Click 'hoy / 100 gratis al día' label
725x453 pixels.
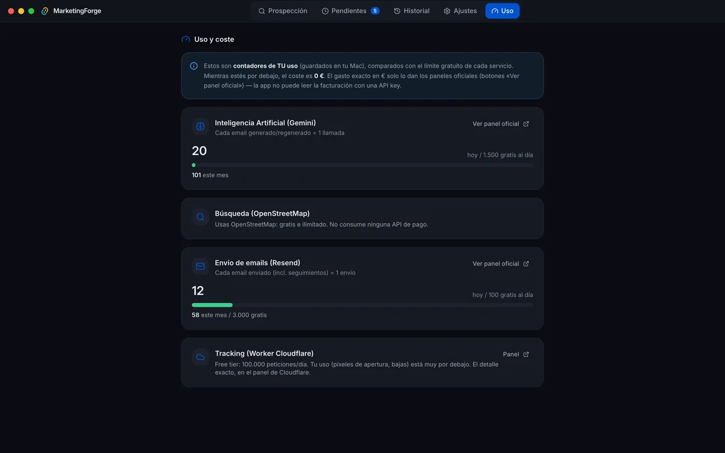[x=502, y=295]
